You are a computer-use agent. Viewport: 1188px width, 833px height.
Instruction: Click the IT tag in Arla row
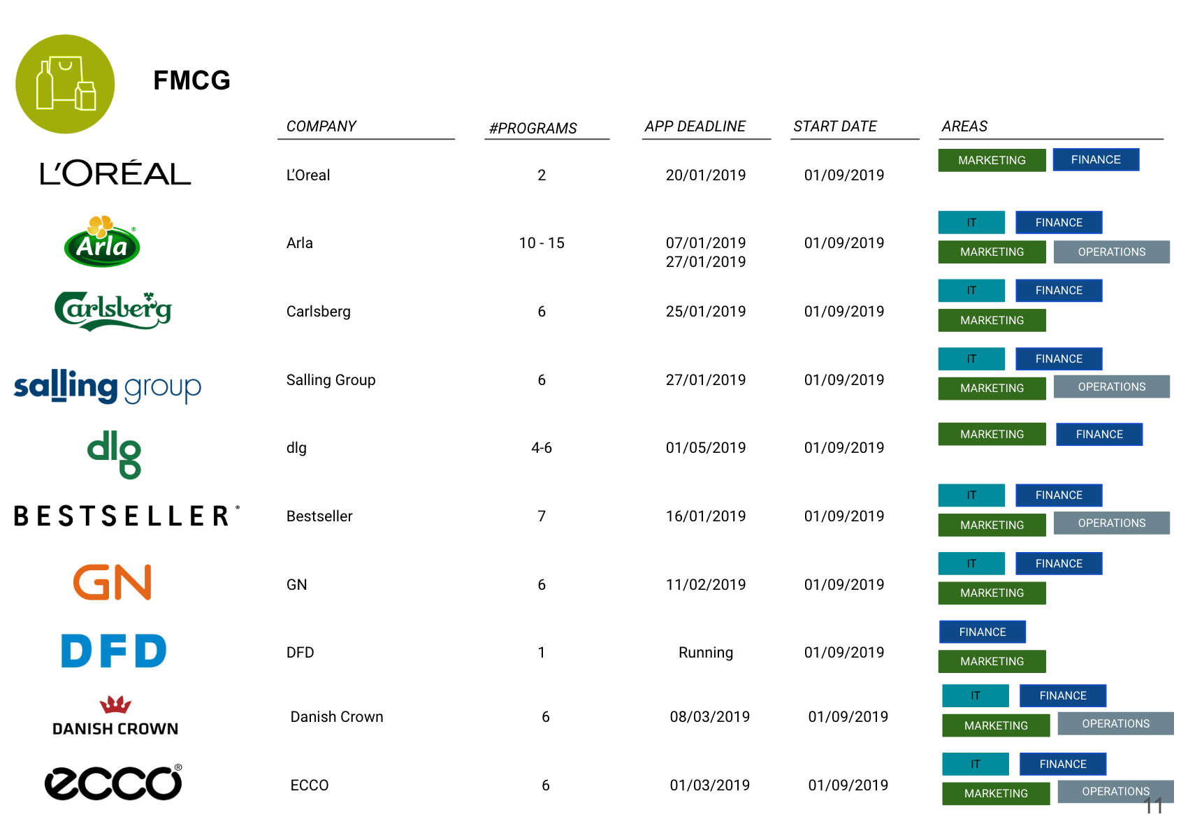click(971, 222)
